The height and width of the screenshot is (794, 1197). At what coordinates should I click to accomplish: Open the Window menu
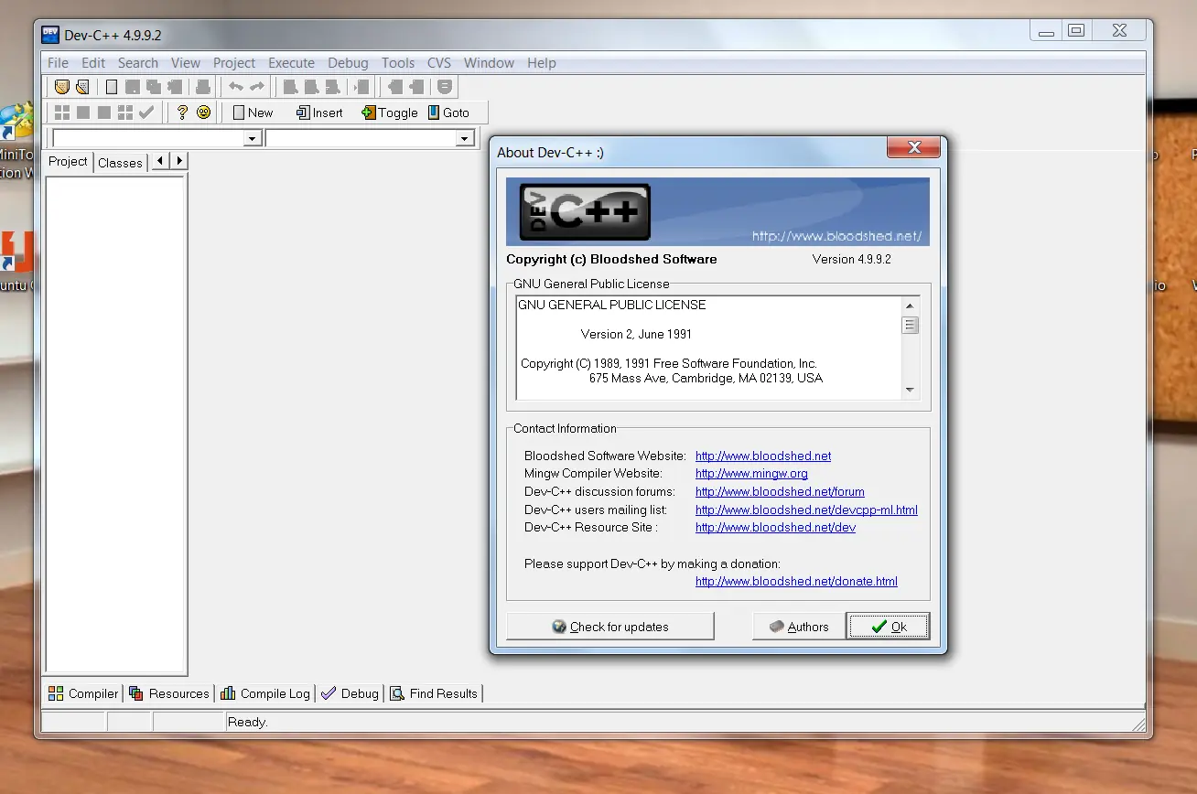click(x=489, y=63)
